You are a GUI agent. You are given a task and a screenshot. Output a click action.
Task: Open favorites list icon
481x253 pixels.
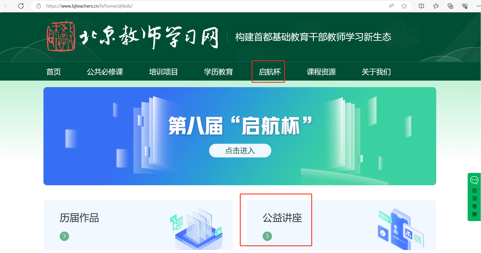(436, 6)
